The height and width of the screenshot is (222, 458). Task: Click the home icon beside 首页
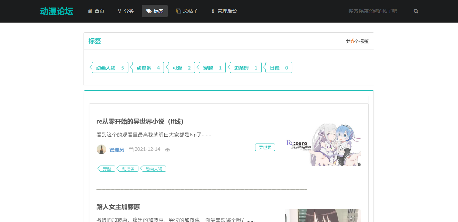point(90,11)
